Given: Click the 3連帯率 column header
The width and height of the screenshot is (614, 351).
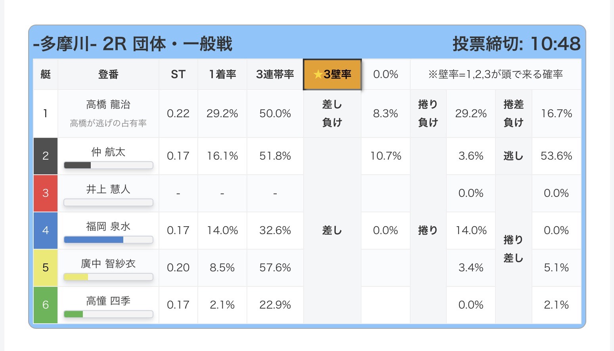Looking at the screenshot, I should pos(275,74).
